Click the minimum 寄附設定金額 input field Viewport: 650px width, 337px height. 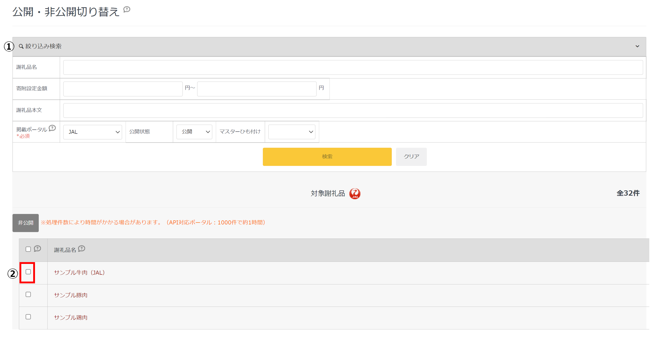[123, 89]
